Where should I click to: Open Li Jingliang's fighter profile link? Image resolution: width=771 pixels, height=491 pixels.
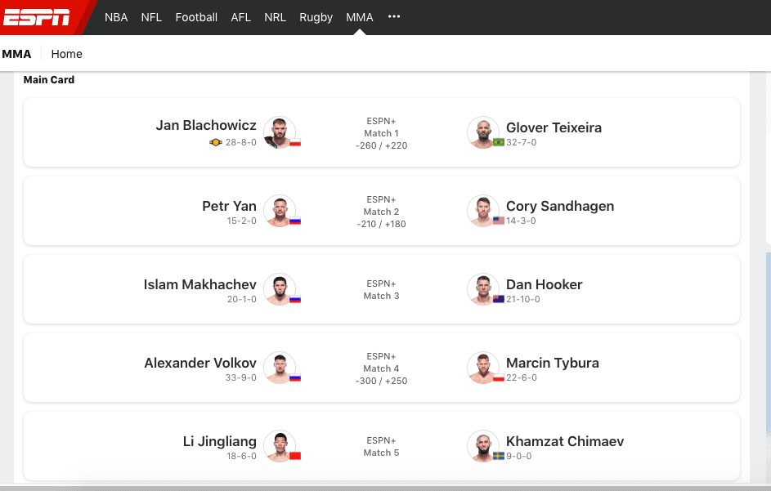click(x=219, y=441)
